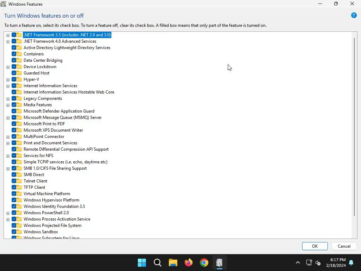Open the help icon for Windows Features
The height and width of the screenshot is (271, 361).
(x=354, y=16)
